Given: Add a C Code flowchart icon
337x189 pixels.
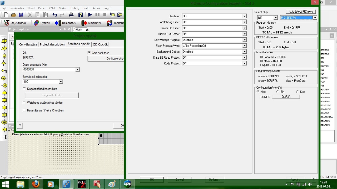Looking at the screenshot, I should (4, 130).
